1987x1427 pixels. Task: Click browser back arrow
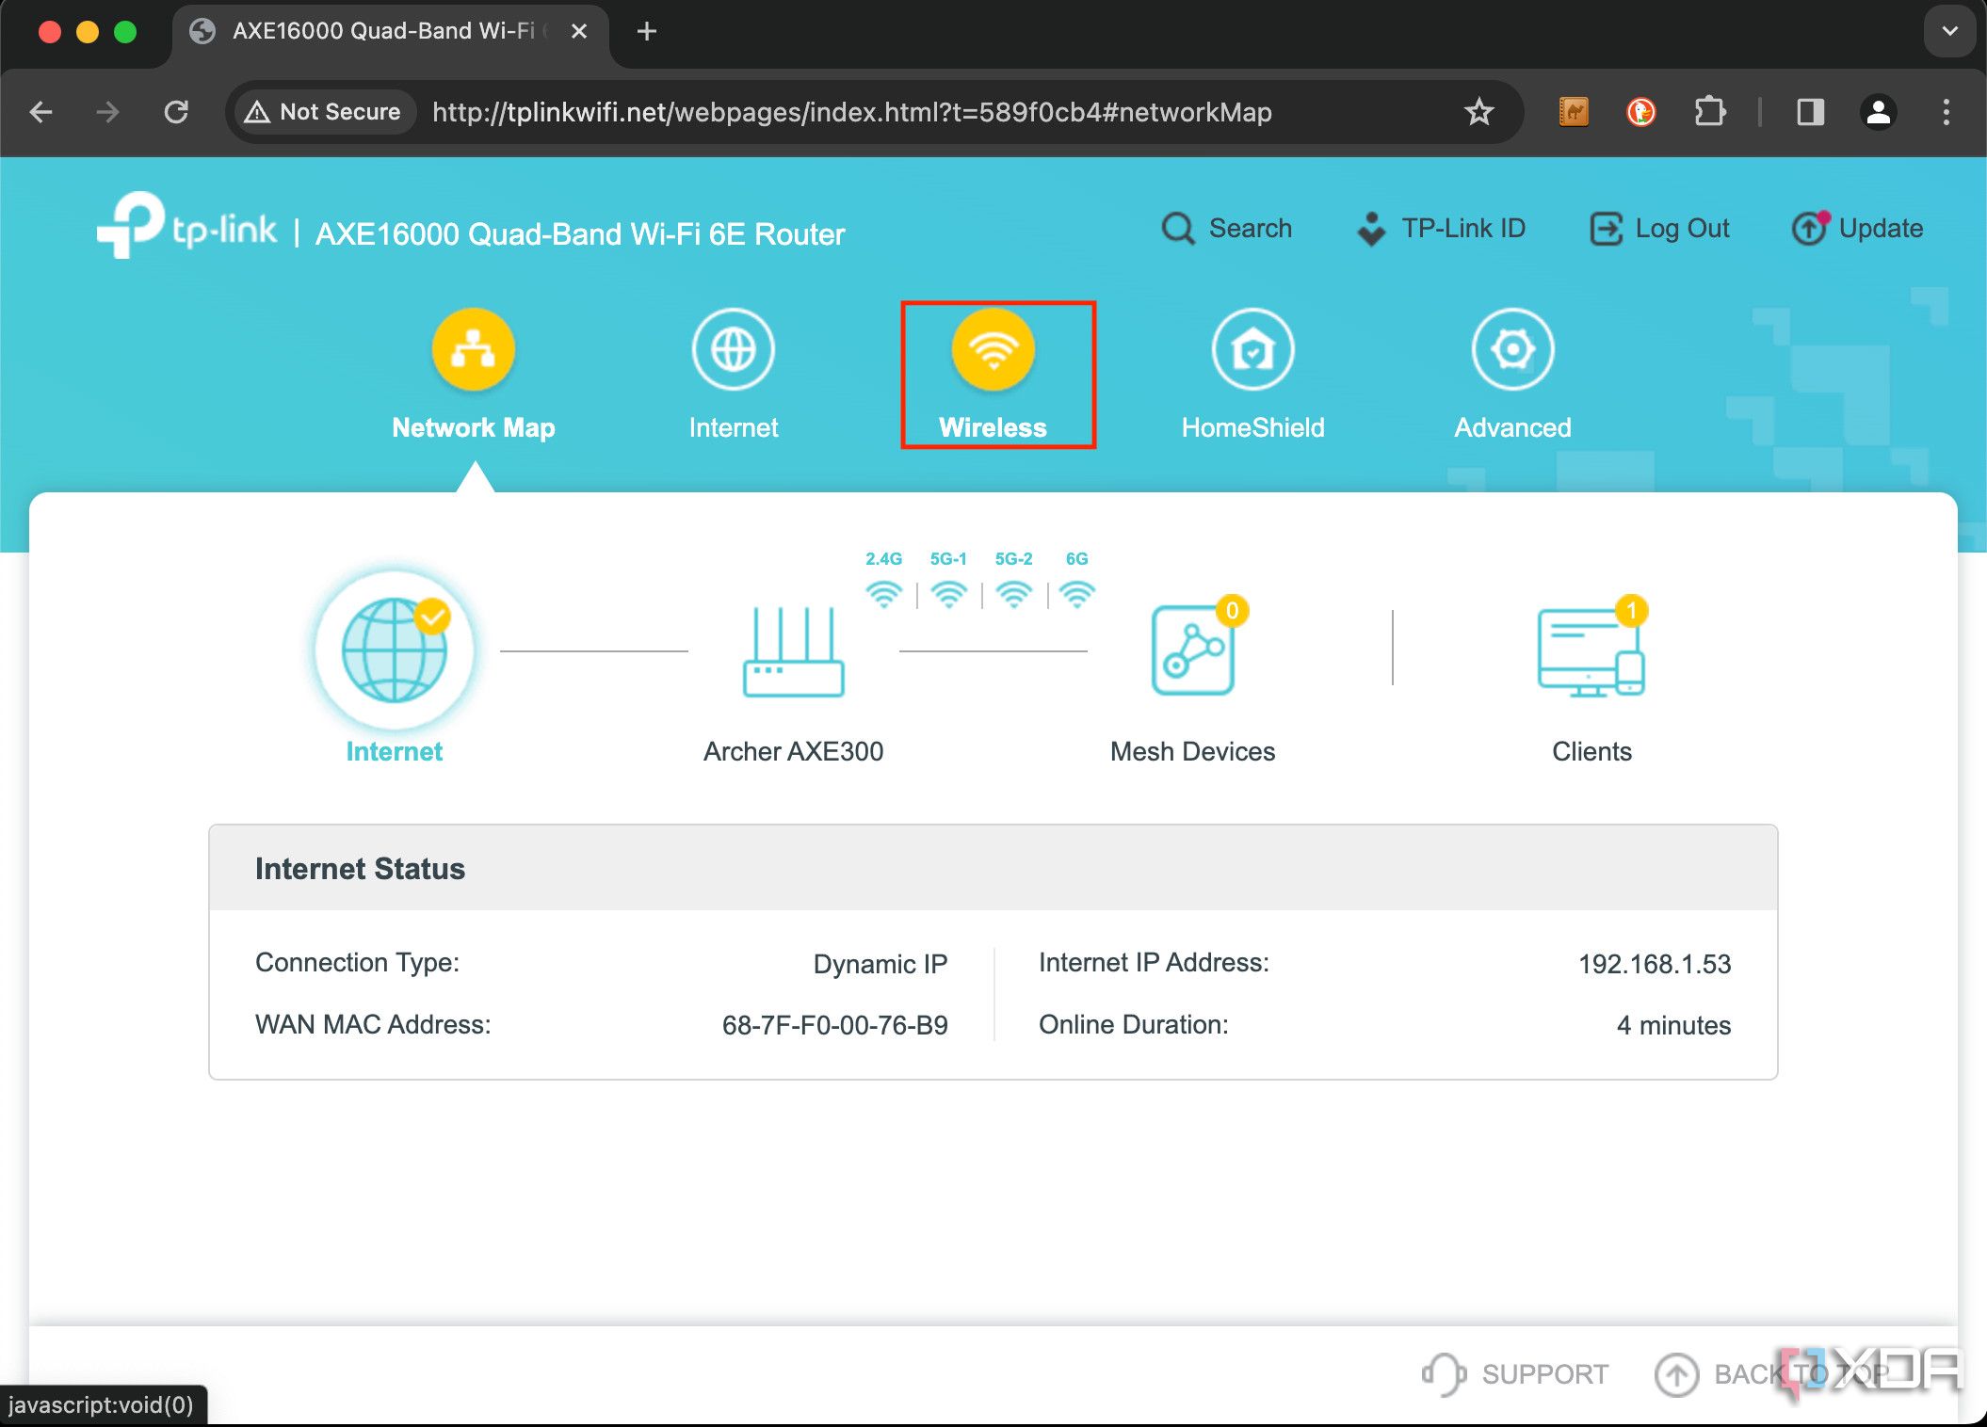(41, 112)
